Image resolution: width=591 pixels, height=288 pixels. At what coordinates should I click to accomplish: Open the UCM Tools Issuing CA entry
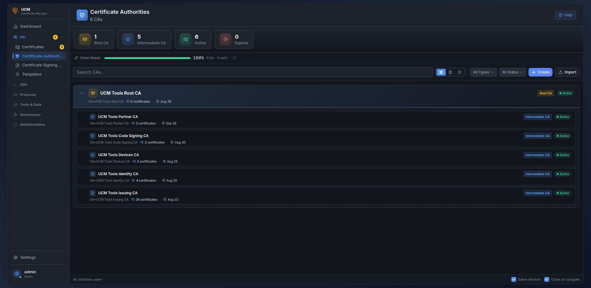coord(326,196)
